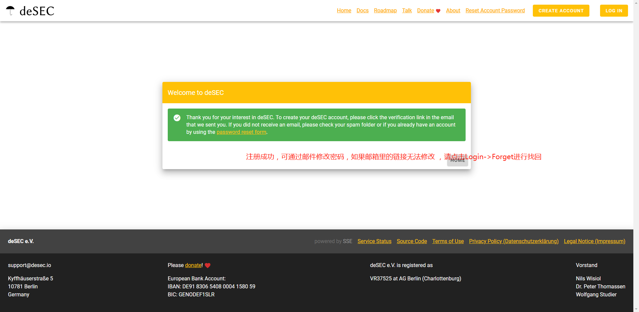The height and width of the screenshot is (312, 639).
Task: Click the IBAN account number line
Action: point(211,287)
